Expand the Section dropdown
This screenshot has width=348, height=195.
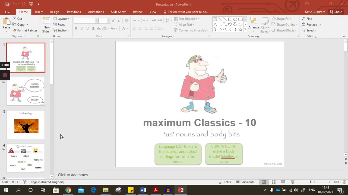(x=61, y=30)
